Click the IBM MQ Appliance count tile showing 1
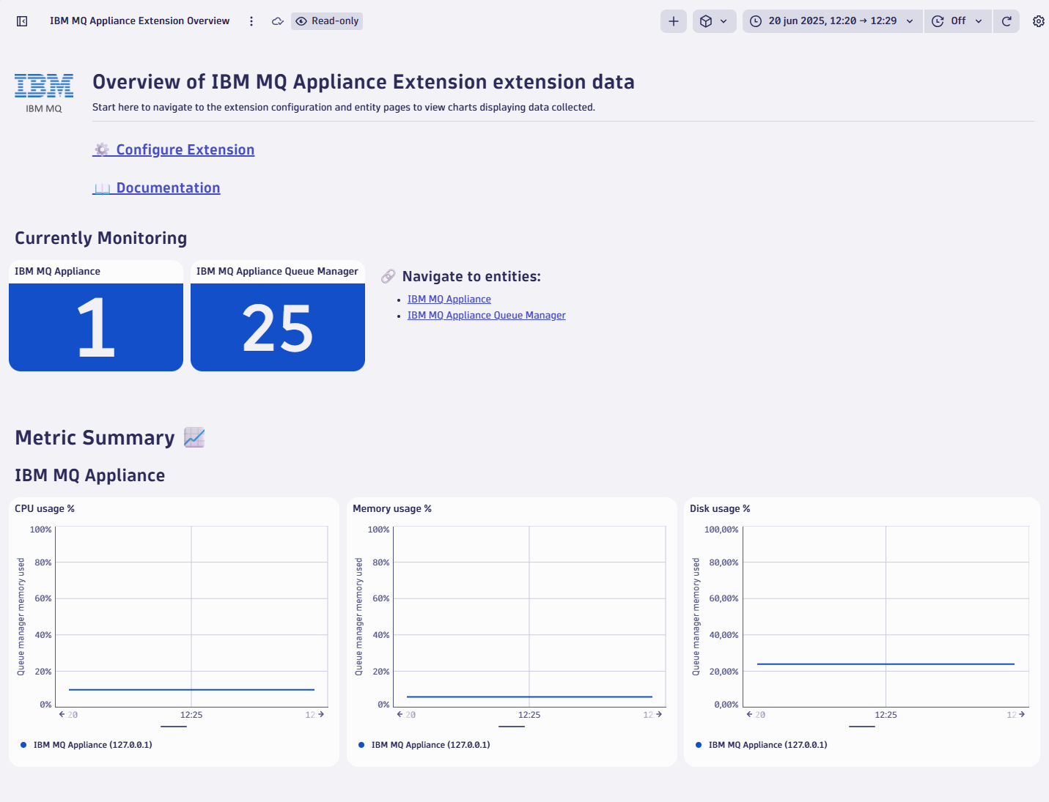 (95, 327)
